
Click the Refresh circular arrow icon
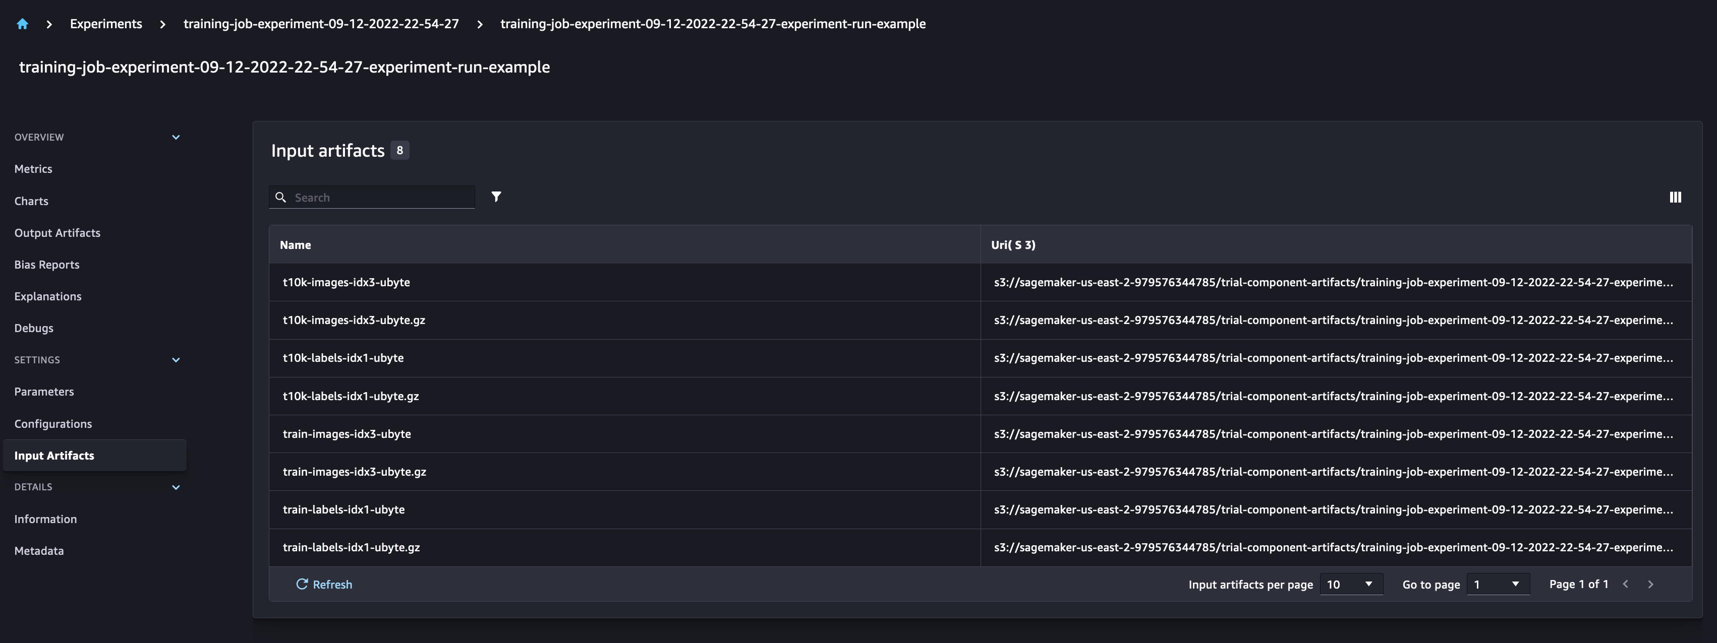coord(302,584)
